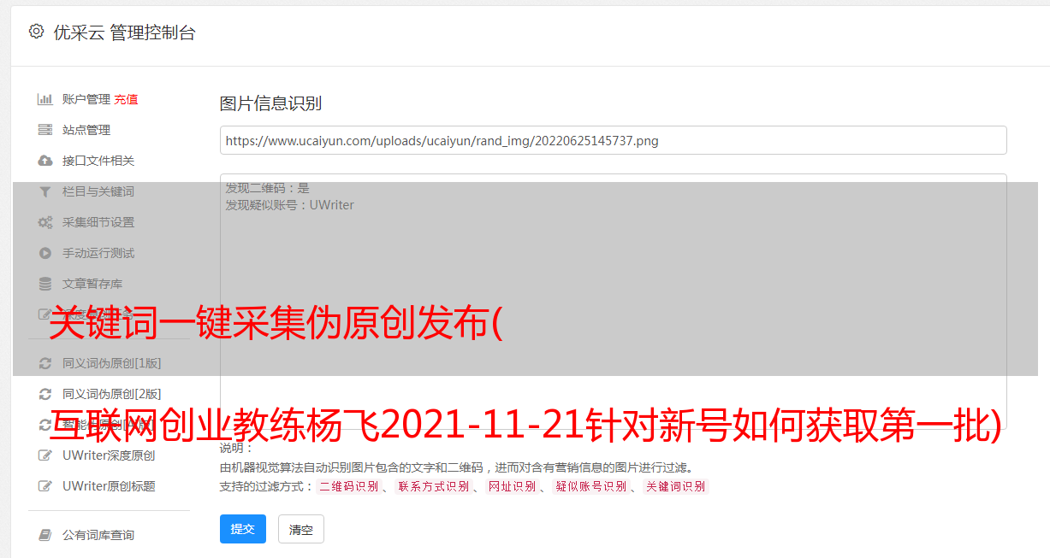The width and height of the screenshot is (1050, 558).
Task: Click the 手动运行测试 play icon
Action: click(45, 253)
